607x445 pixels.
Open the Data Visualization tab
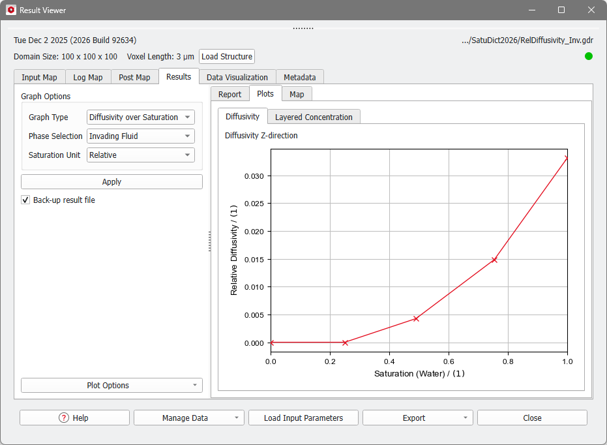coord(237,76)
